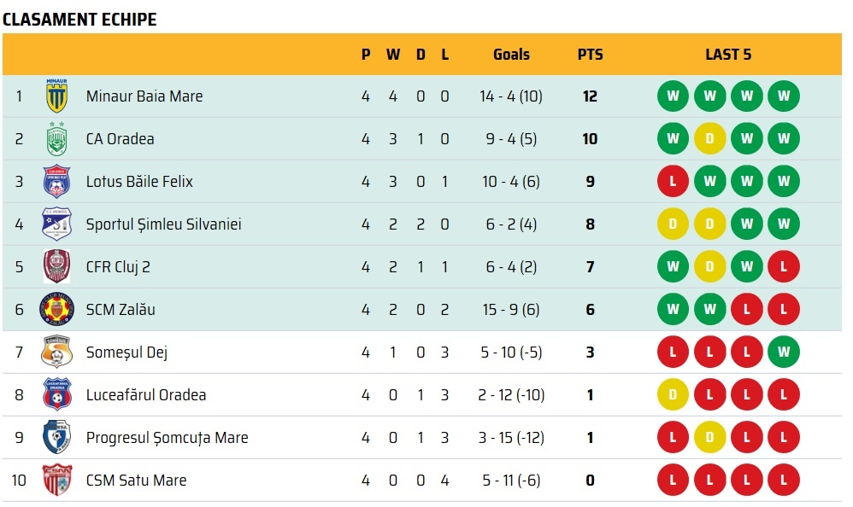Open the Minaur Baia Mare team link
The height and width of the screenshot is (507, 853).
[x=144, y=96]
